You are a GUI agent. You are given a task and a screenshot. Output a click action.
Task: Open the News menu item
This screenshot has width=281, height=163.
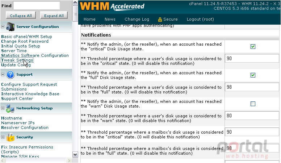pyautogui.click(x=110, y=19)
